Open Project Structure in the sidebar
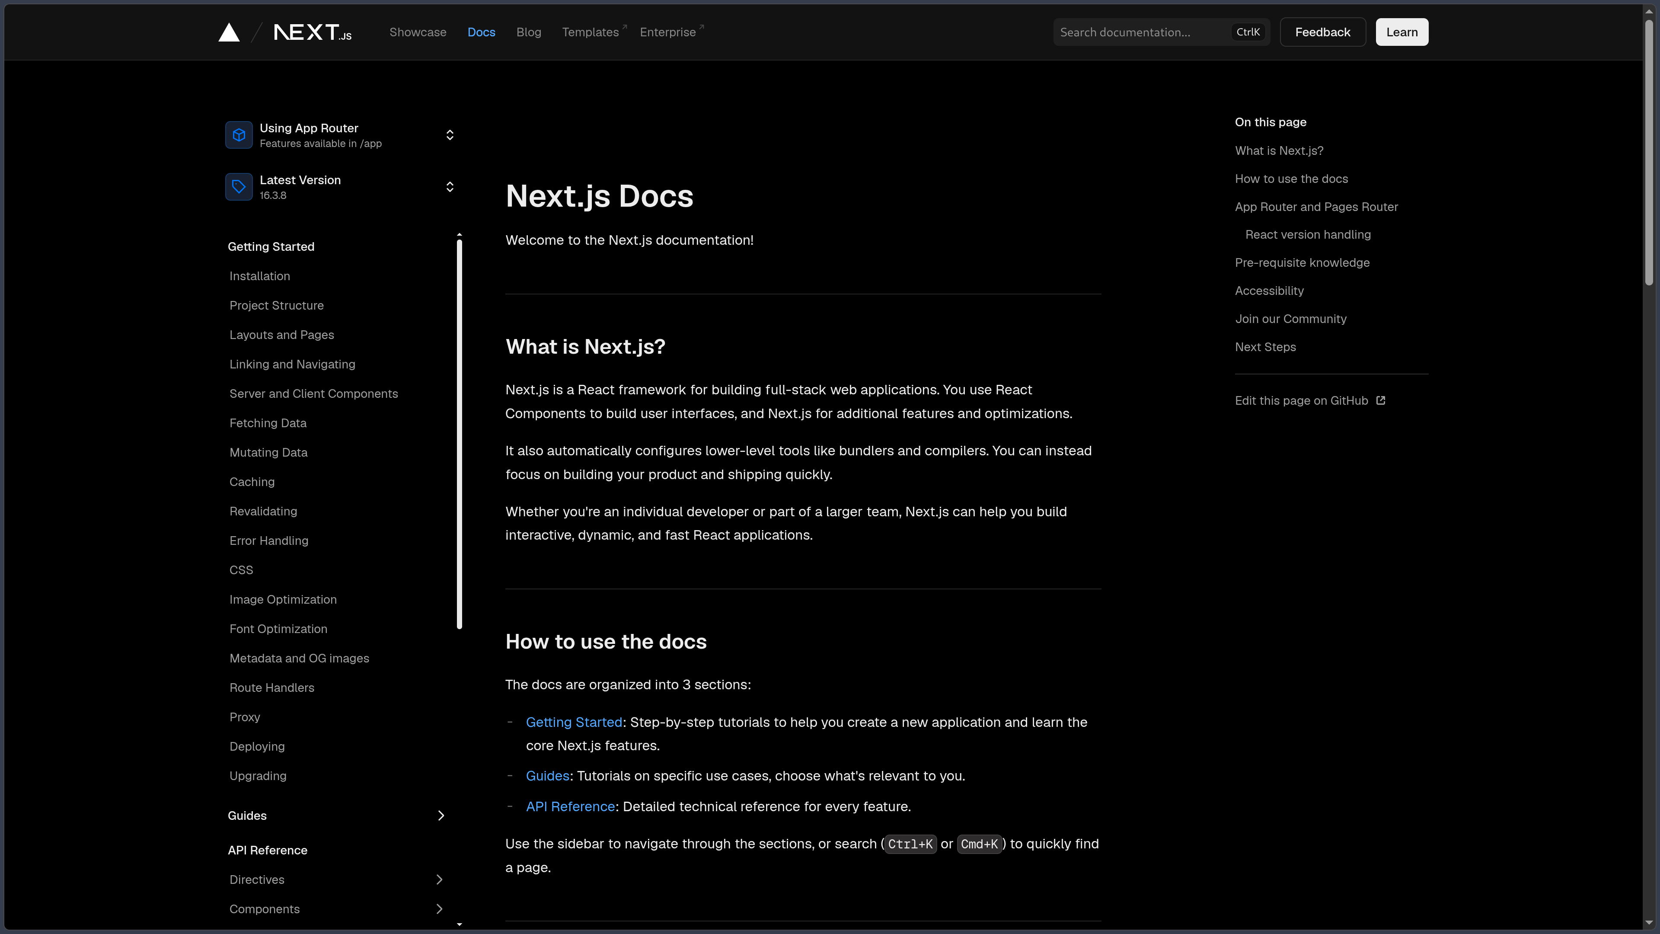Image resolution: width=1660 pixels, height=934 pixels. [x=277, y=306]
